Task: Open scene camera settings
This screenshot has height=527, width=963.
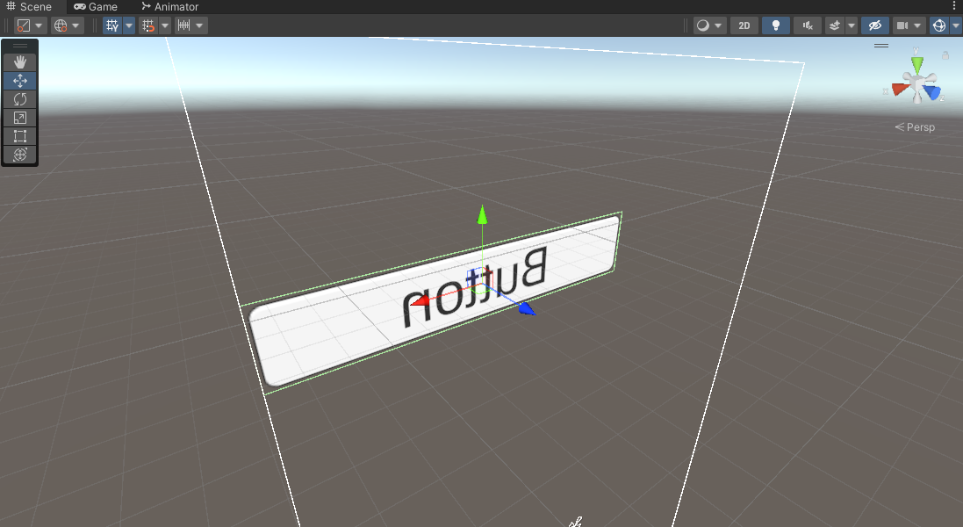Action: tap(909, 25)
